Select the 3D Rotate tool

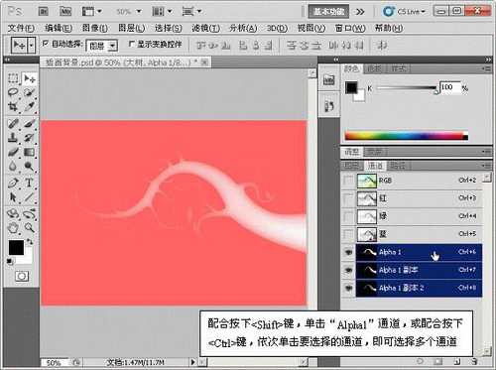(13, 214)
